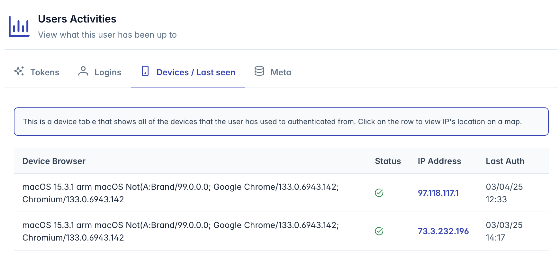This screenshot has width=560, height=274.
Task: Click the phone device icon in tabs
Action: (x=145, y=71)
